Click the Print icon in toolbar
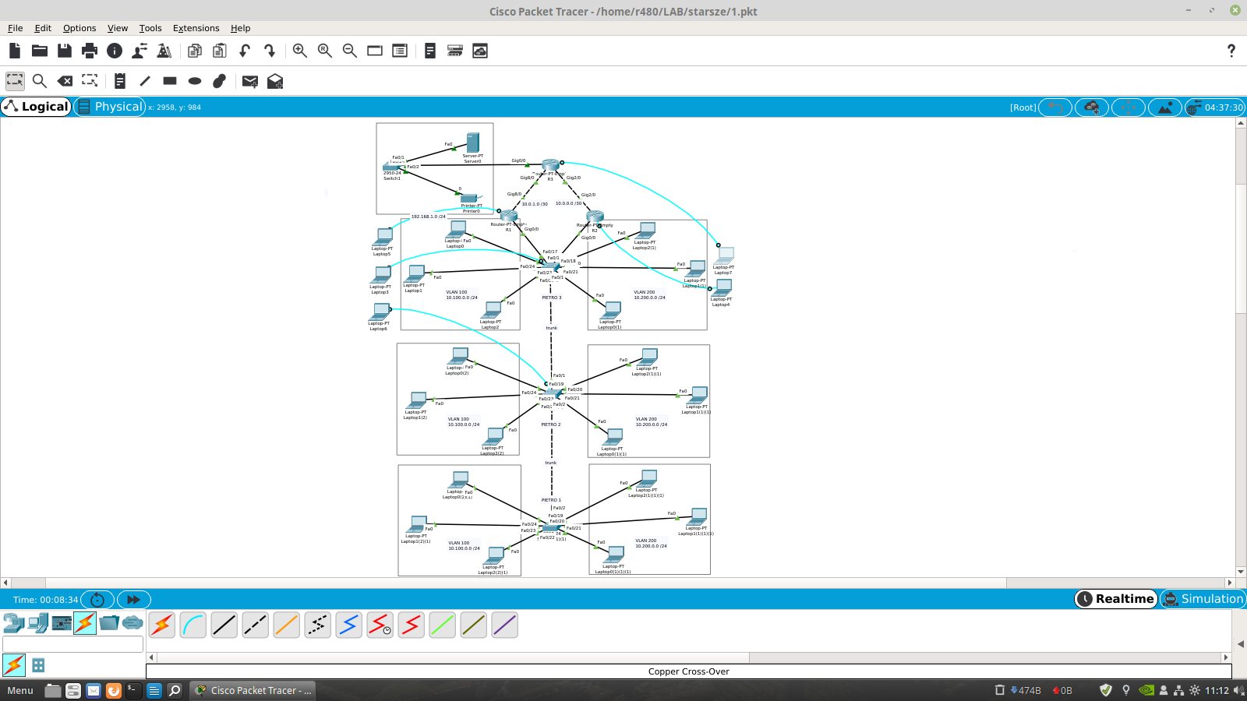 click(x=90, y=51)
